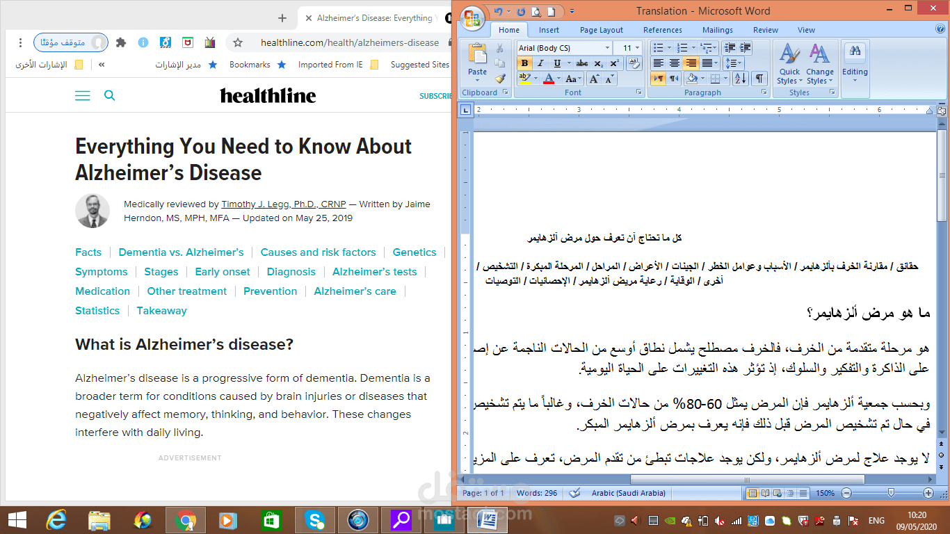950x534 pixels.
Task: Toggle Underline formatting in Word
Action: pos(556,63)
